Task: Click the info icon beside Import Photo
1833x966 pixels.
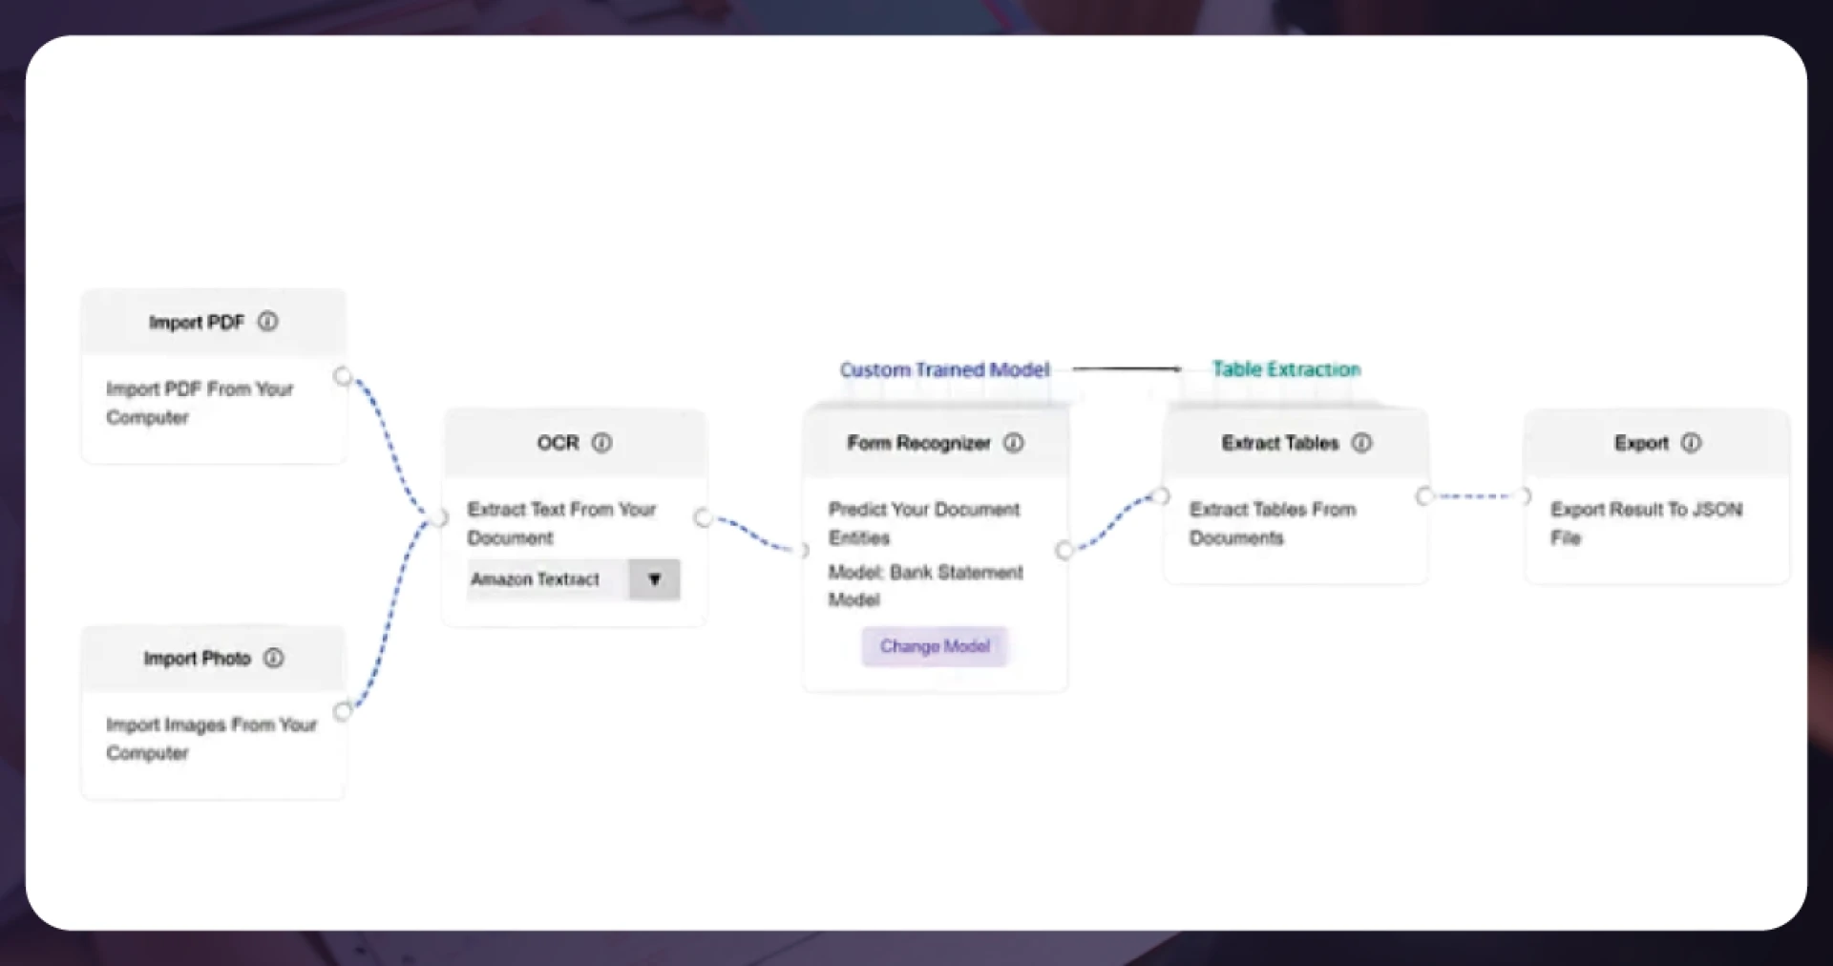Action: (x=273, y=658)
